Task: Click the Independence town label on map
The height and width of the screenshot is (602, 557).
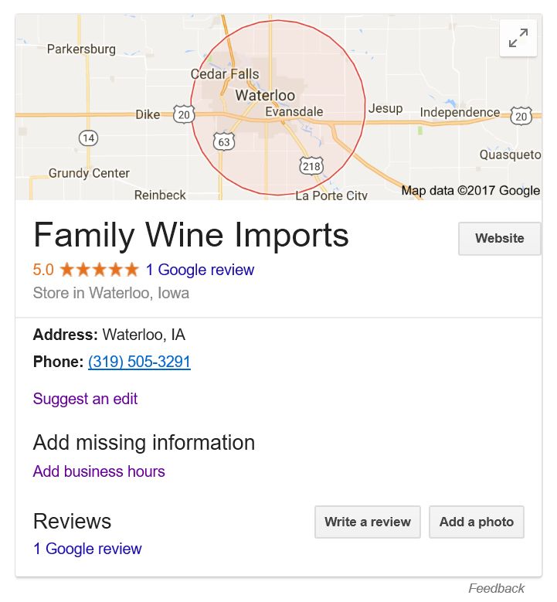Action: coord(460,112)
